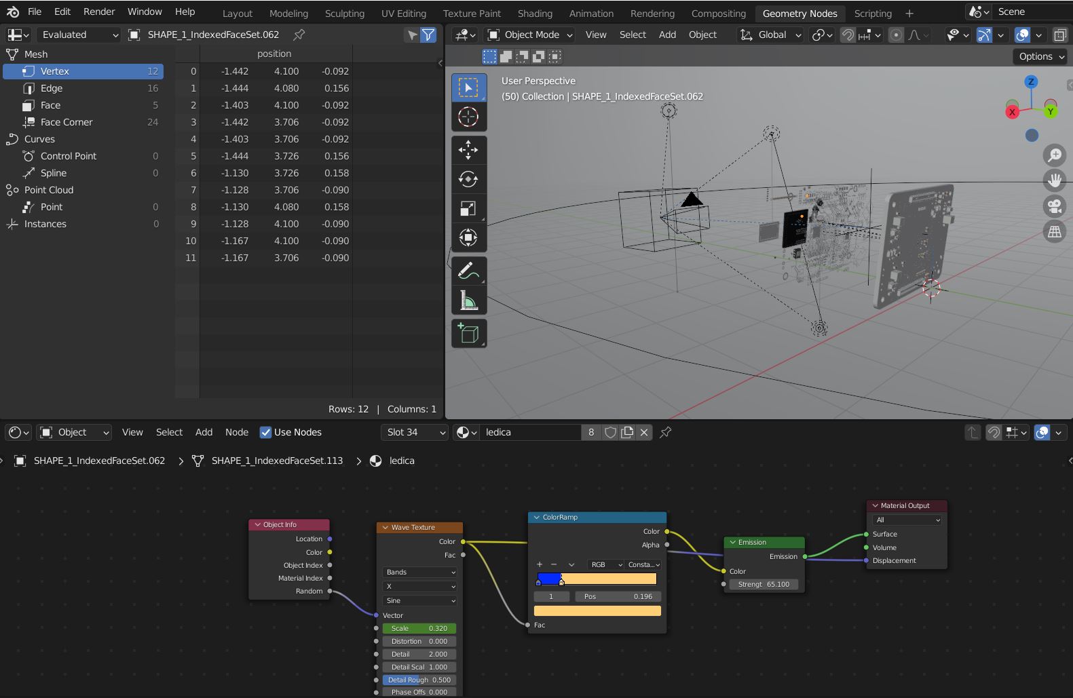
Task: Toggle spreadsheet selected-only filter funnel
Action: pos(428,35)
